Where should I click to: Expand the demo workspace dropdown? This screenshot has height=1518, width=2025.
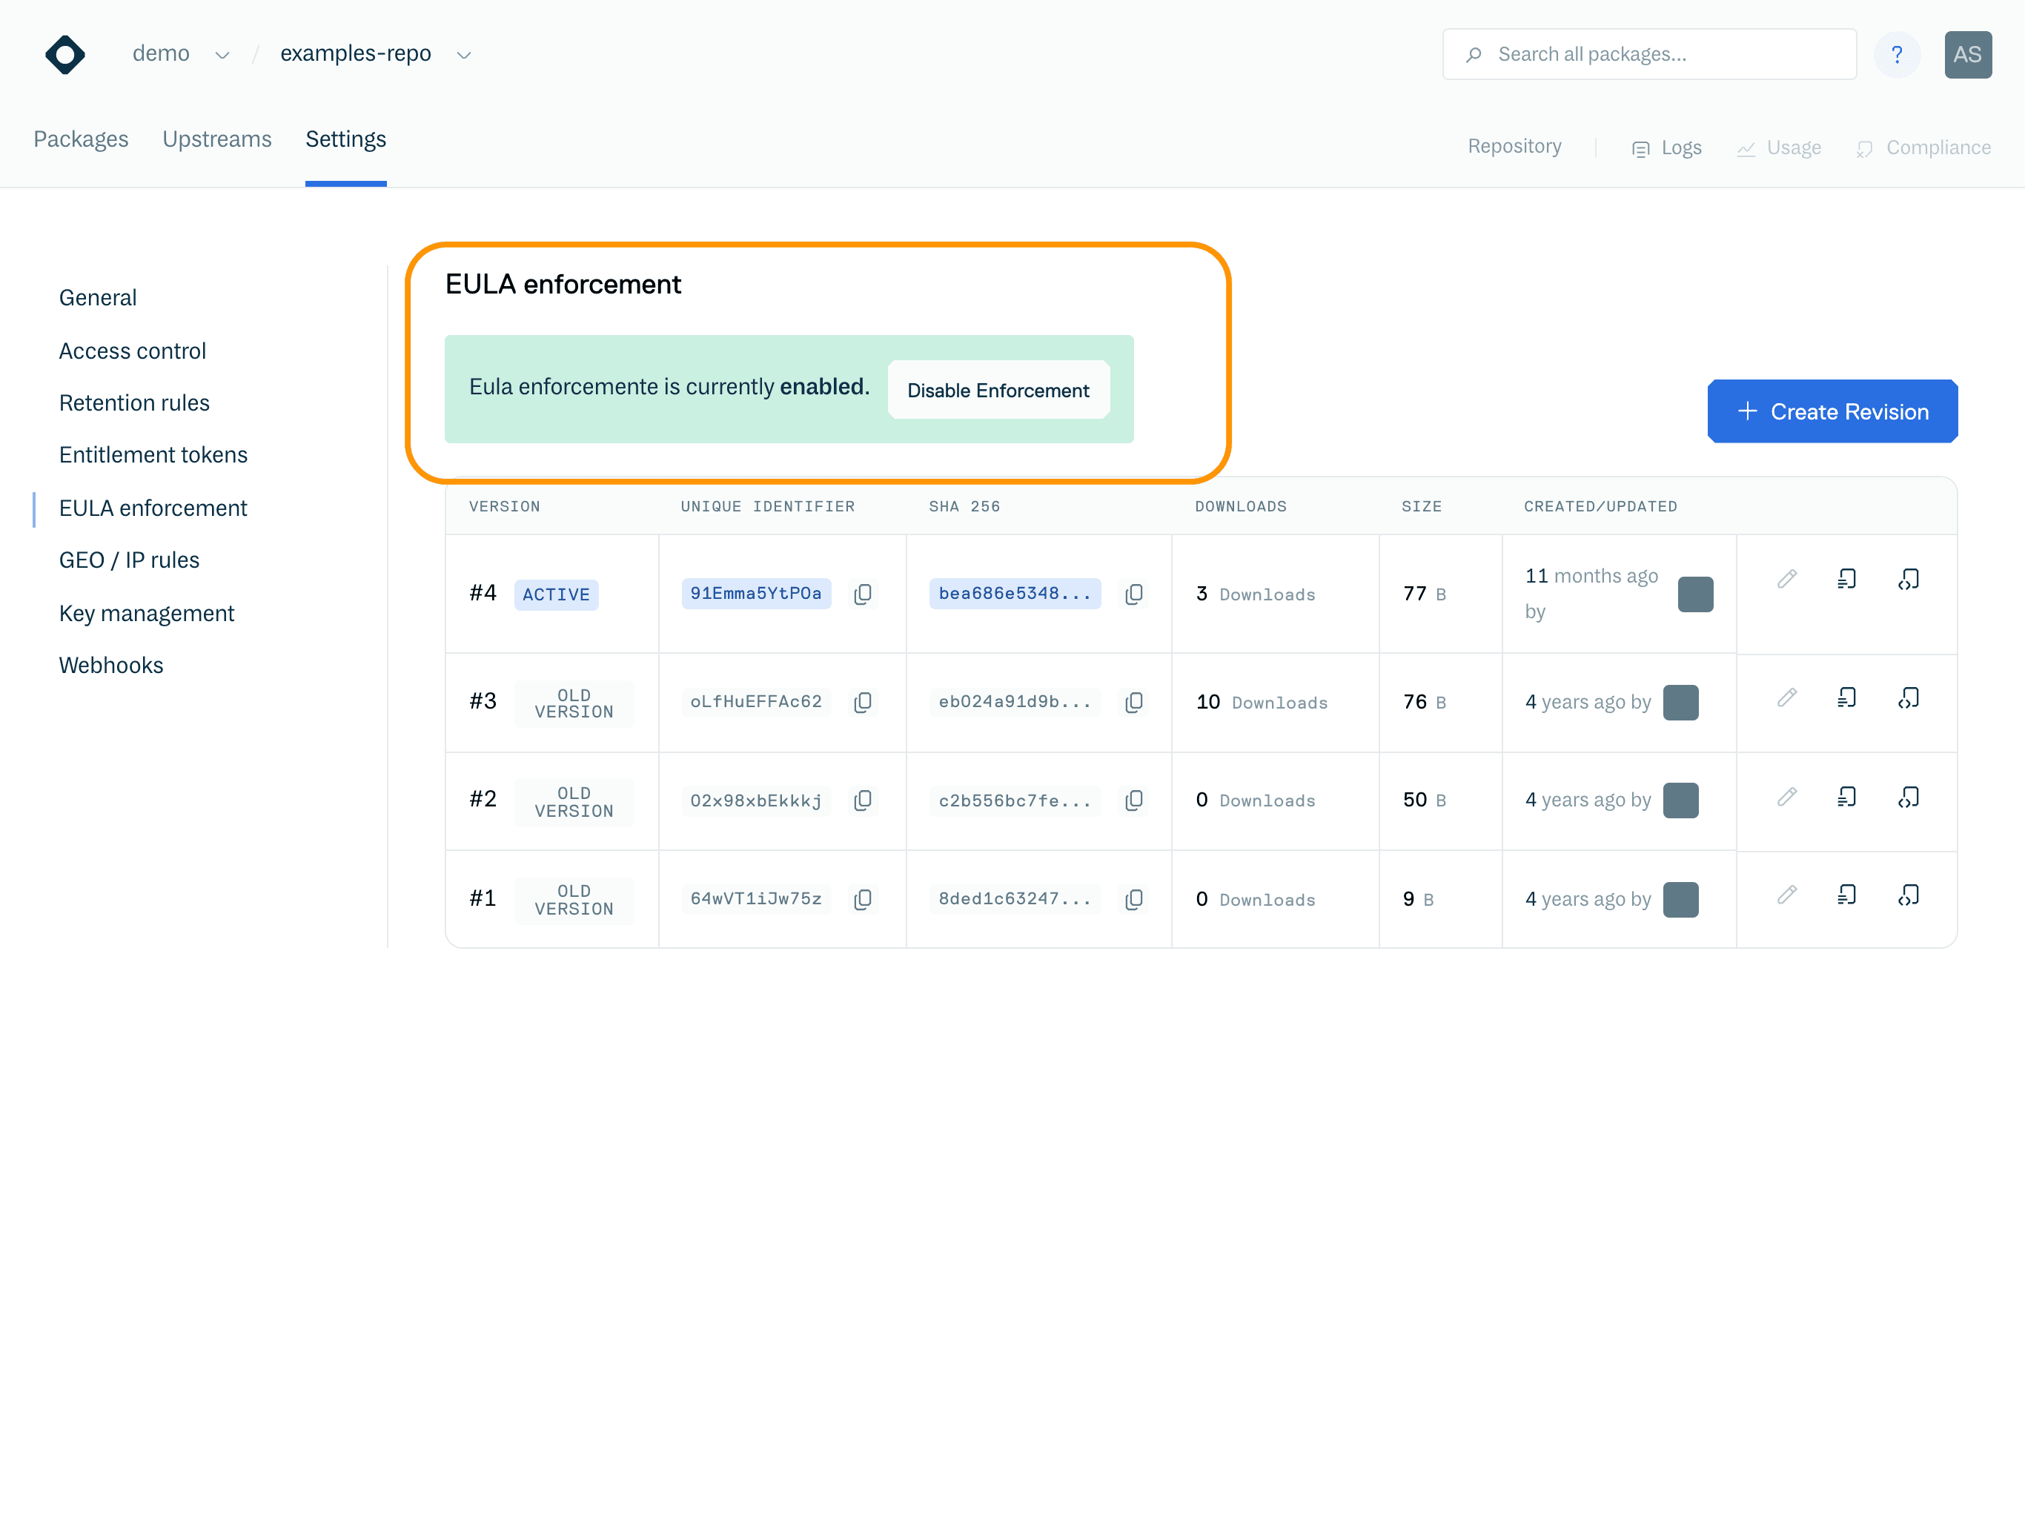(222, 55)
